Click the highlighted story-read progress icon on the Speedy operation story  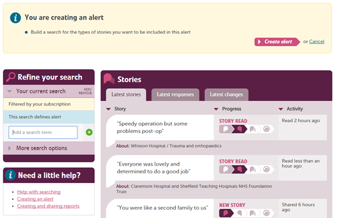pyautogui.click(x=239, y=129)
